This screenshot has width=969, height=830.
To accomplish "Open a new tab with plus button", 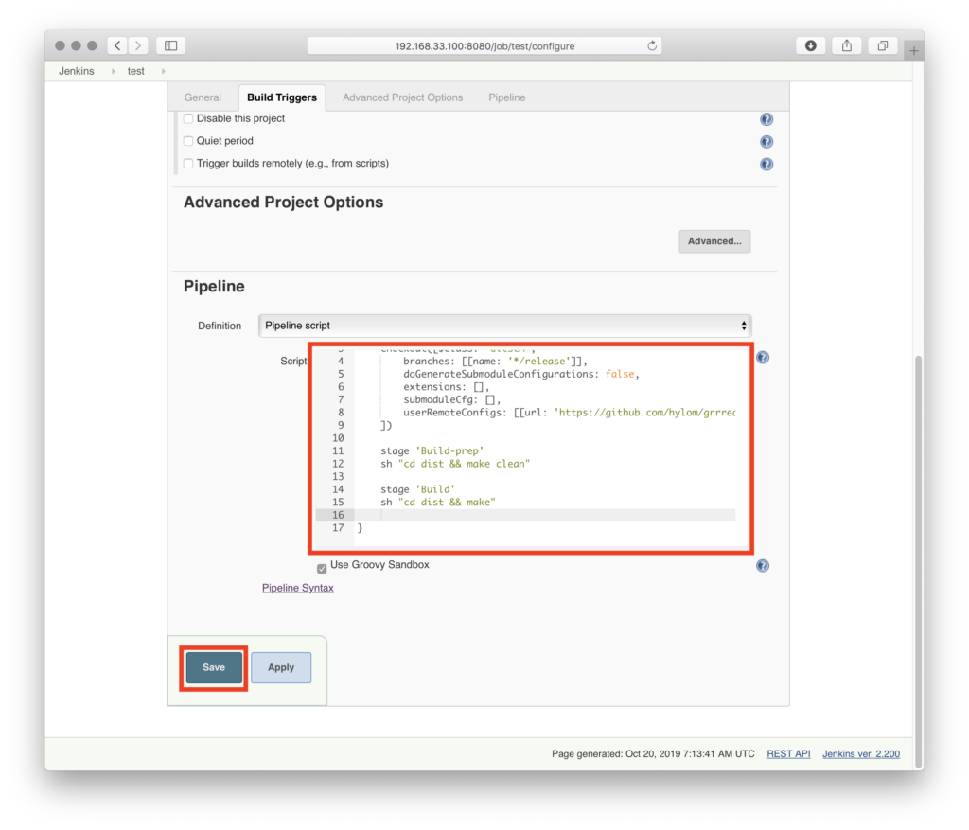I will pos(913,51).
